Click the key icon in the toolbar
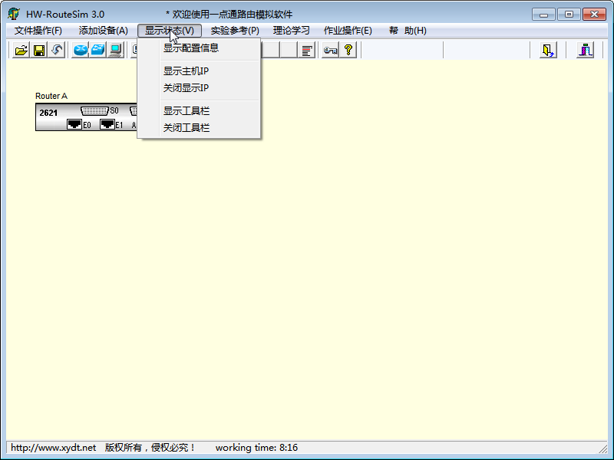 point(331,50)
